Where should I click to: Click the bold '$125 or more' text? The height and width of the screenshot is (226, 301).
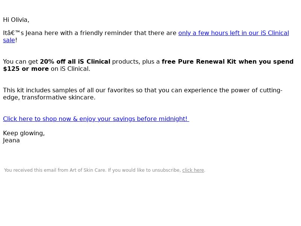(x=26, y=69)
